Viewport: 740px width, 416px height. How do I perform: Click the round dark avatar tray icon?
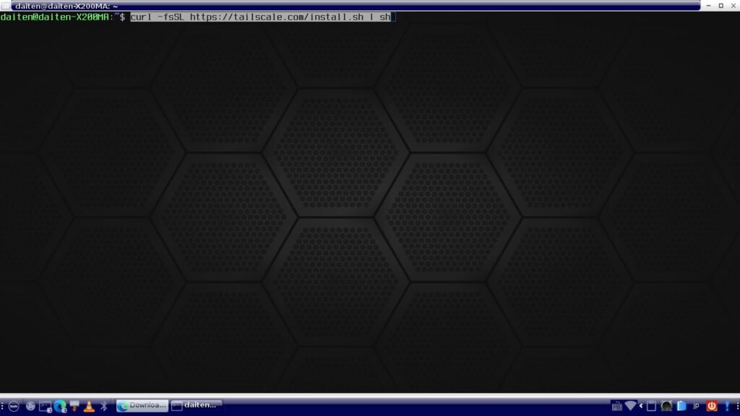coord(666,406)
